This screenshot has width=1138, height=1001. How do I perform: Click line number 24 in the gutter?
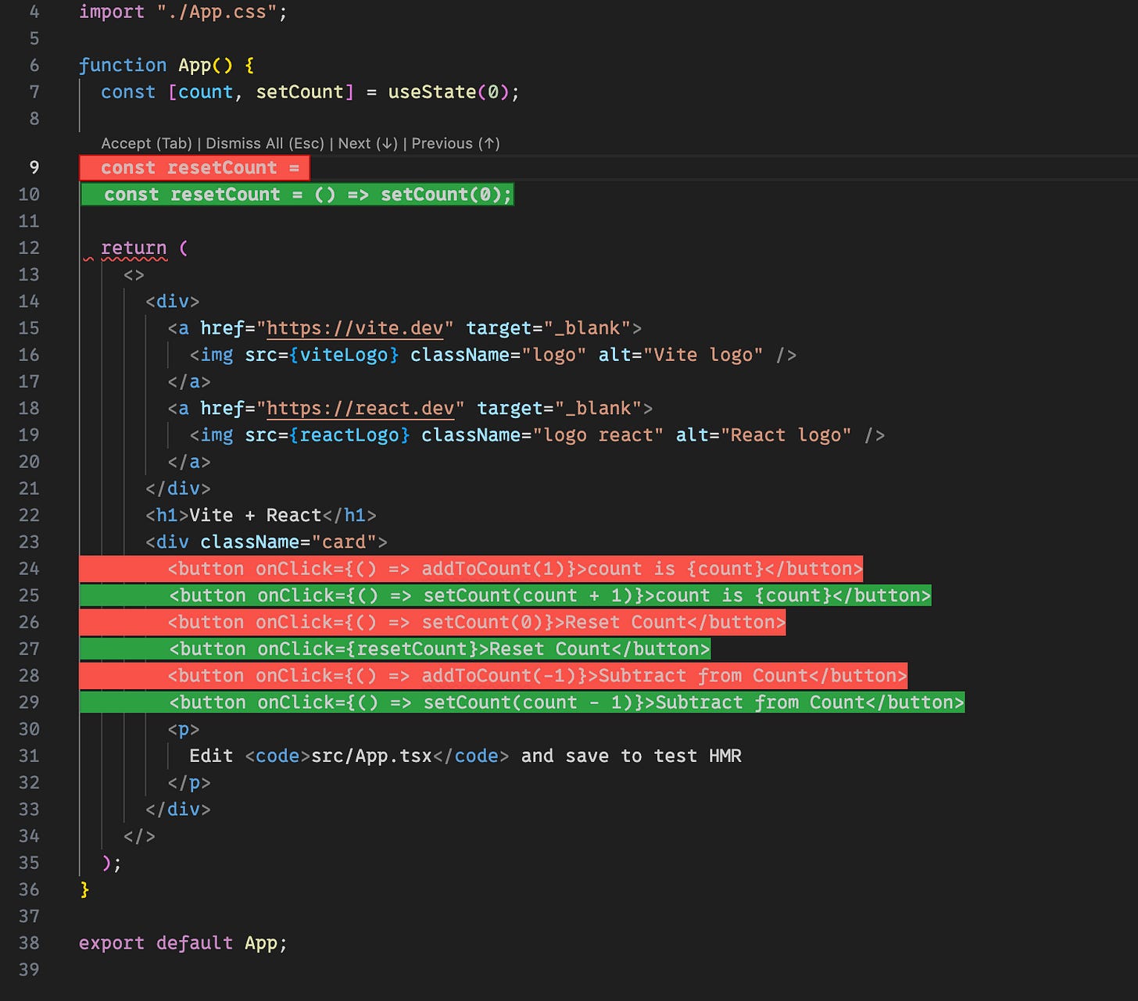[x=30, y=569]
